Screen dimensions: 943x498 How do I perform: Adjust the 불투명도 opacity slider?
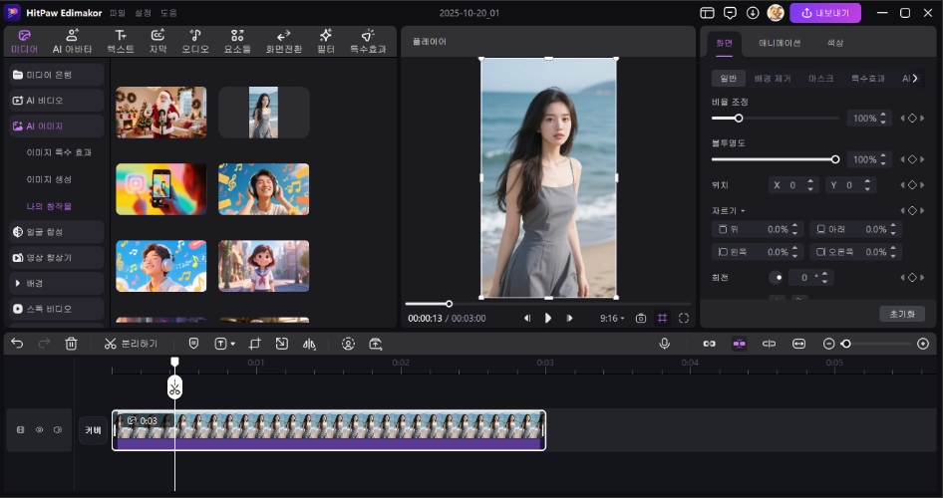(776, 159)
